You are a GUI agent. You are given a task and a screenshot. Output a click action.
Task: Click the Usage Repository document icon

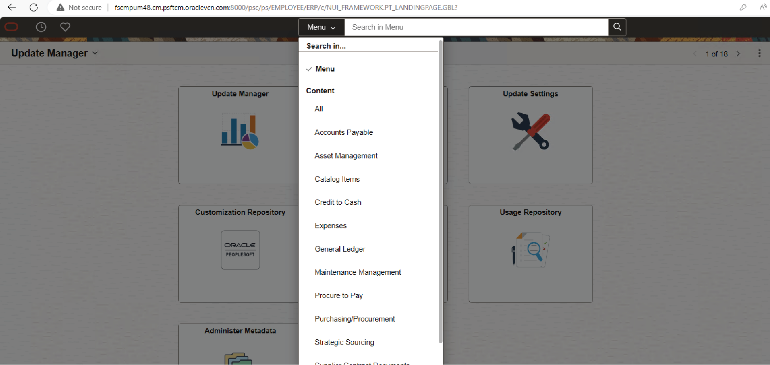530,250
